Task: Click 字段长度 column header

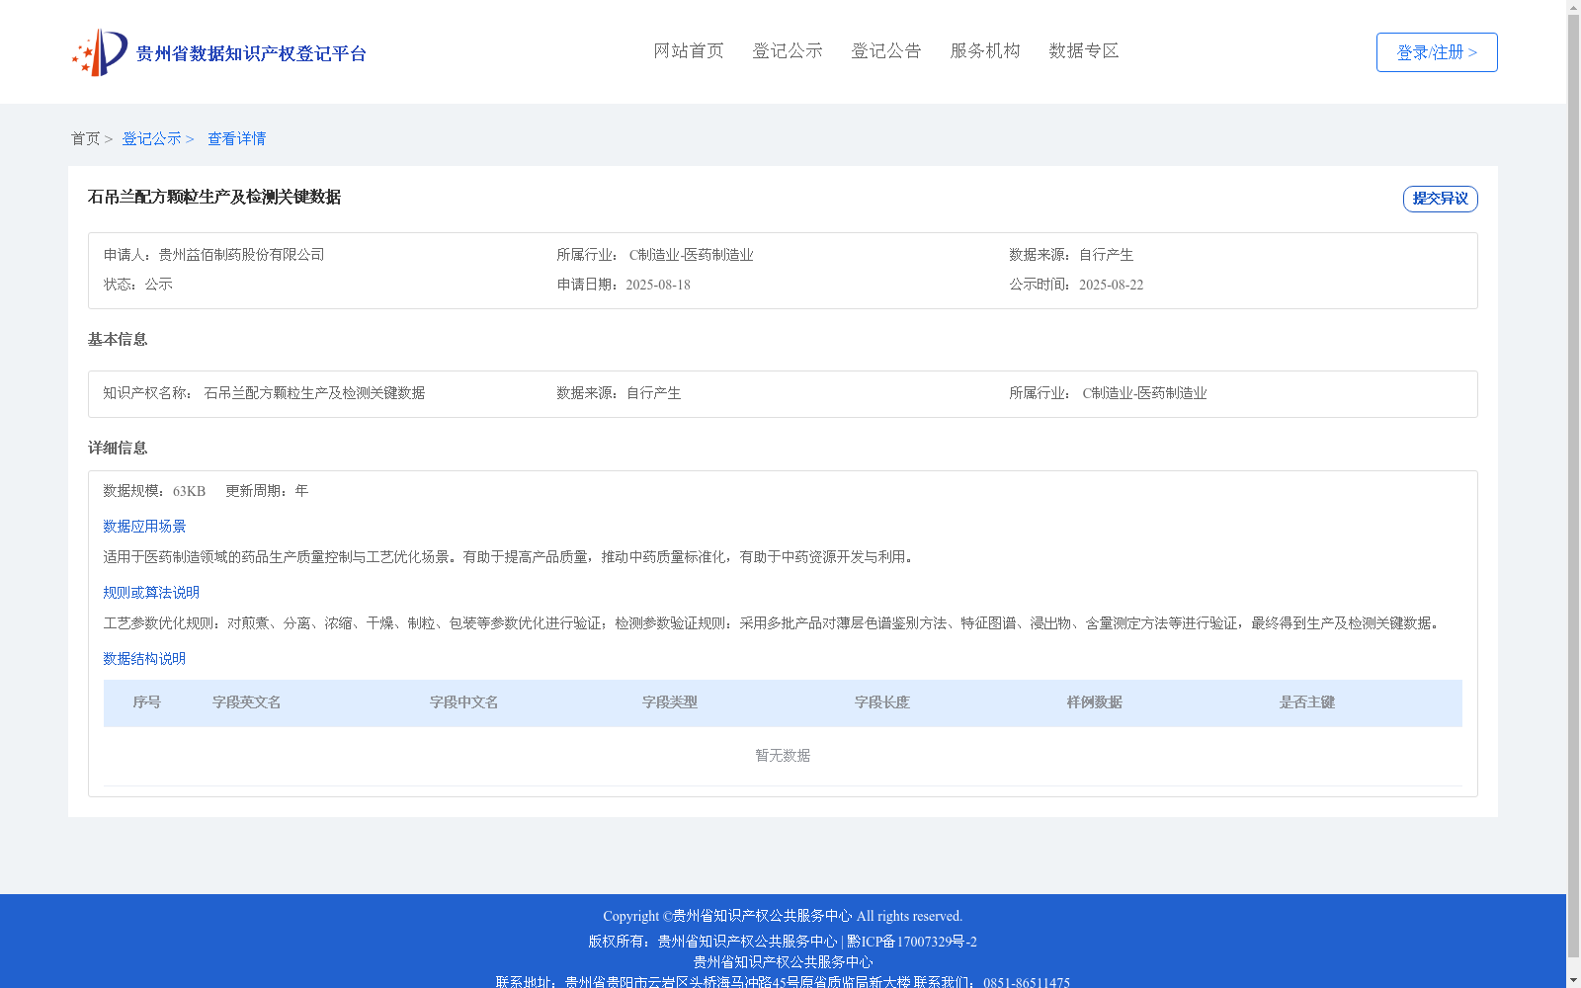Action: click(882, 702)
